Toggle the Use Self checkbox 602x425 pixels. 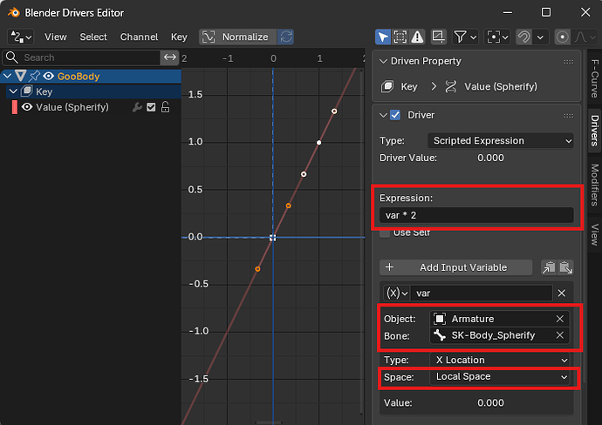(x=384, y=233)
